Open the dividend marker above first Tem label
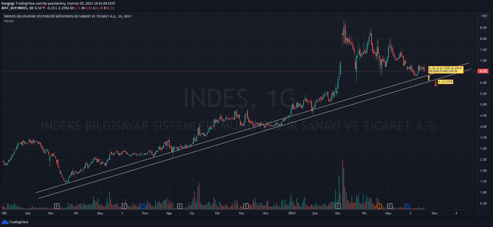The width and height of the screenshot is (493, 227). [x=143, y=205]
